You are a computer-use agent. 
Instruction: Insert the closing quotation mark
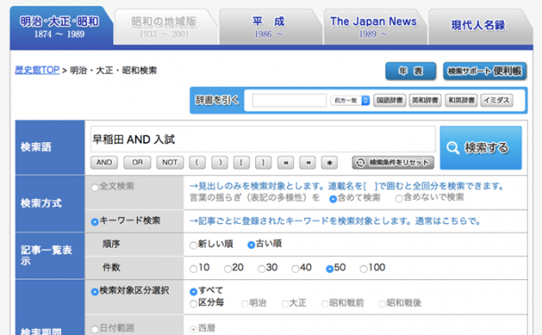[307, 163]
